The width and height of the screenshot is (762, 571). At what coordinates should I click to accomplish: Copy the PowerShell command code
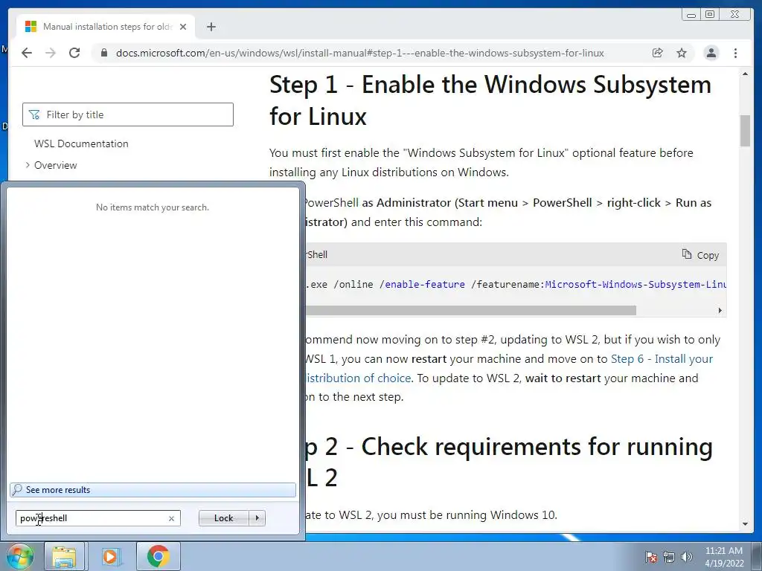pos(700,255)
